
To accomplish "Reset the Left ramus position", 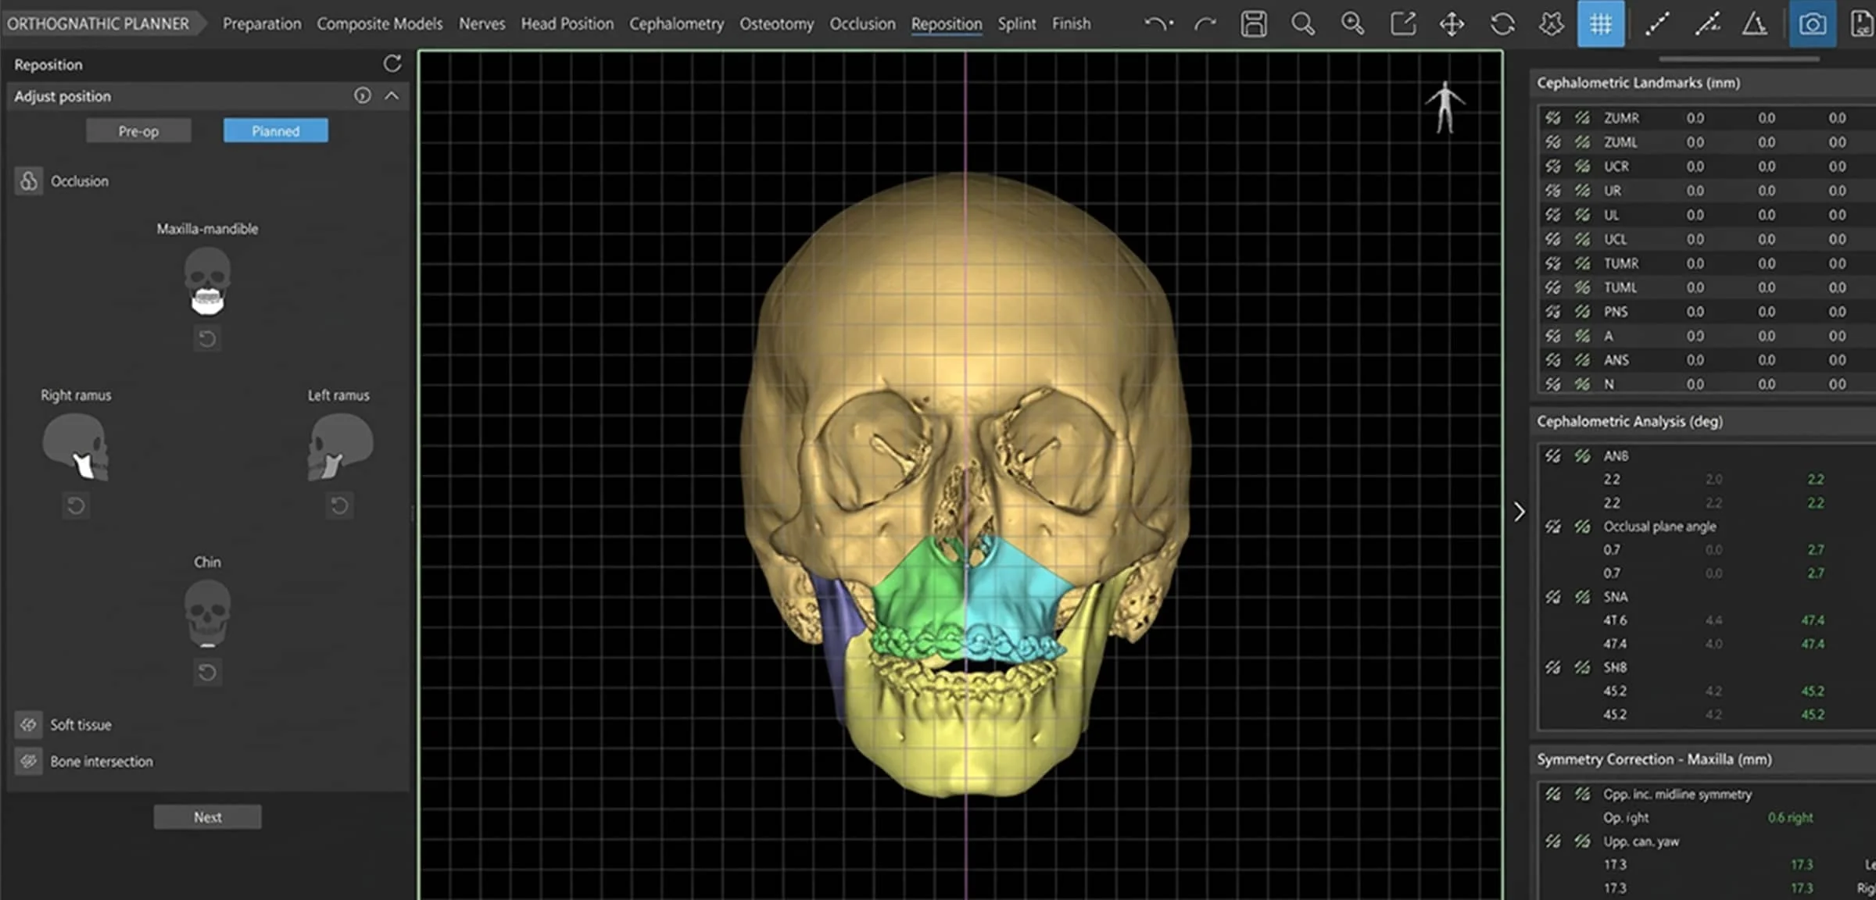I will click(339, 505).
